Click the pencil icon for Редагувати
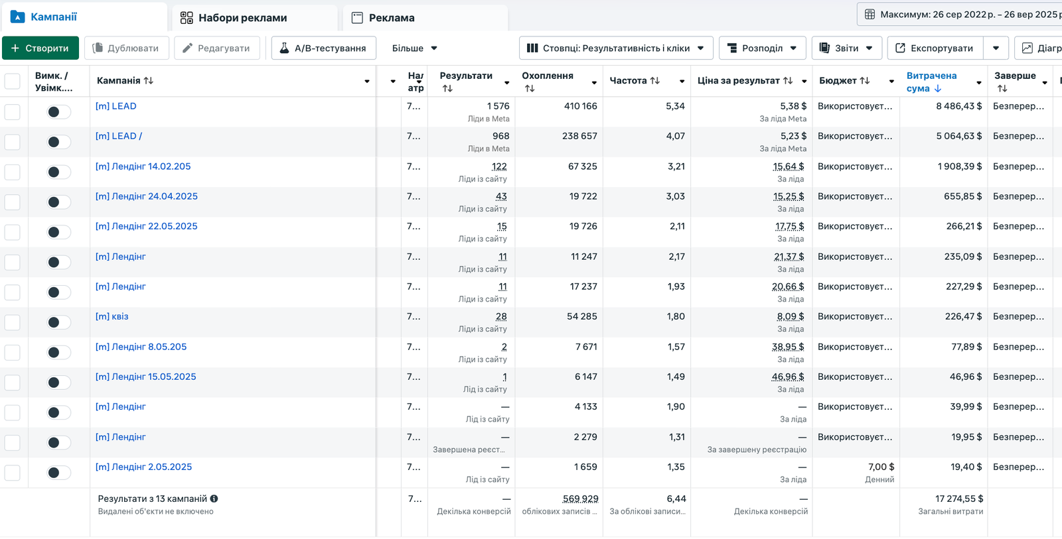 [188, 48]
